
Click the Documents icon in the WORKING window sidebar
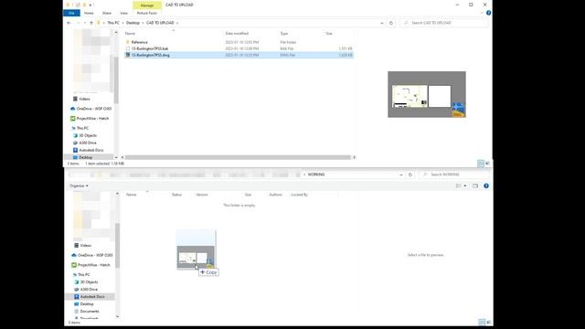[77, 311]
